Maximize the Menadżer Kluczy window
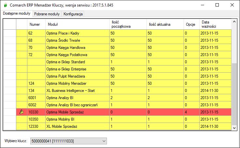This screenshot has width=240, height=148. [217, 5]
